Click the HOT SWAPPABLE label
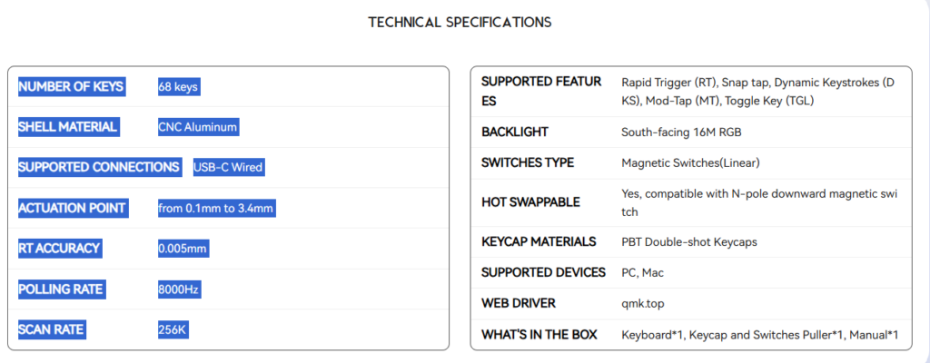This screenshot has width=930, height=363. click(530, 202)
